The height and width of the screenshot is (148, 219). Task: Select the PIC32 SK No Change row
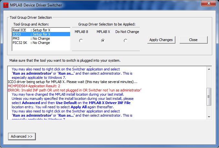[41, 43]
